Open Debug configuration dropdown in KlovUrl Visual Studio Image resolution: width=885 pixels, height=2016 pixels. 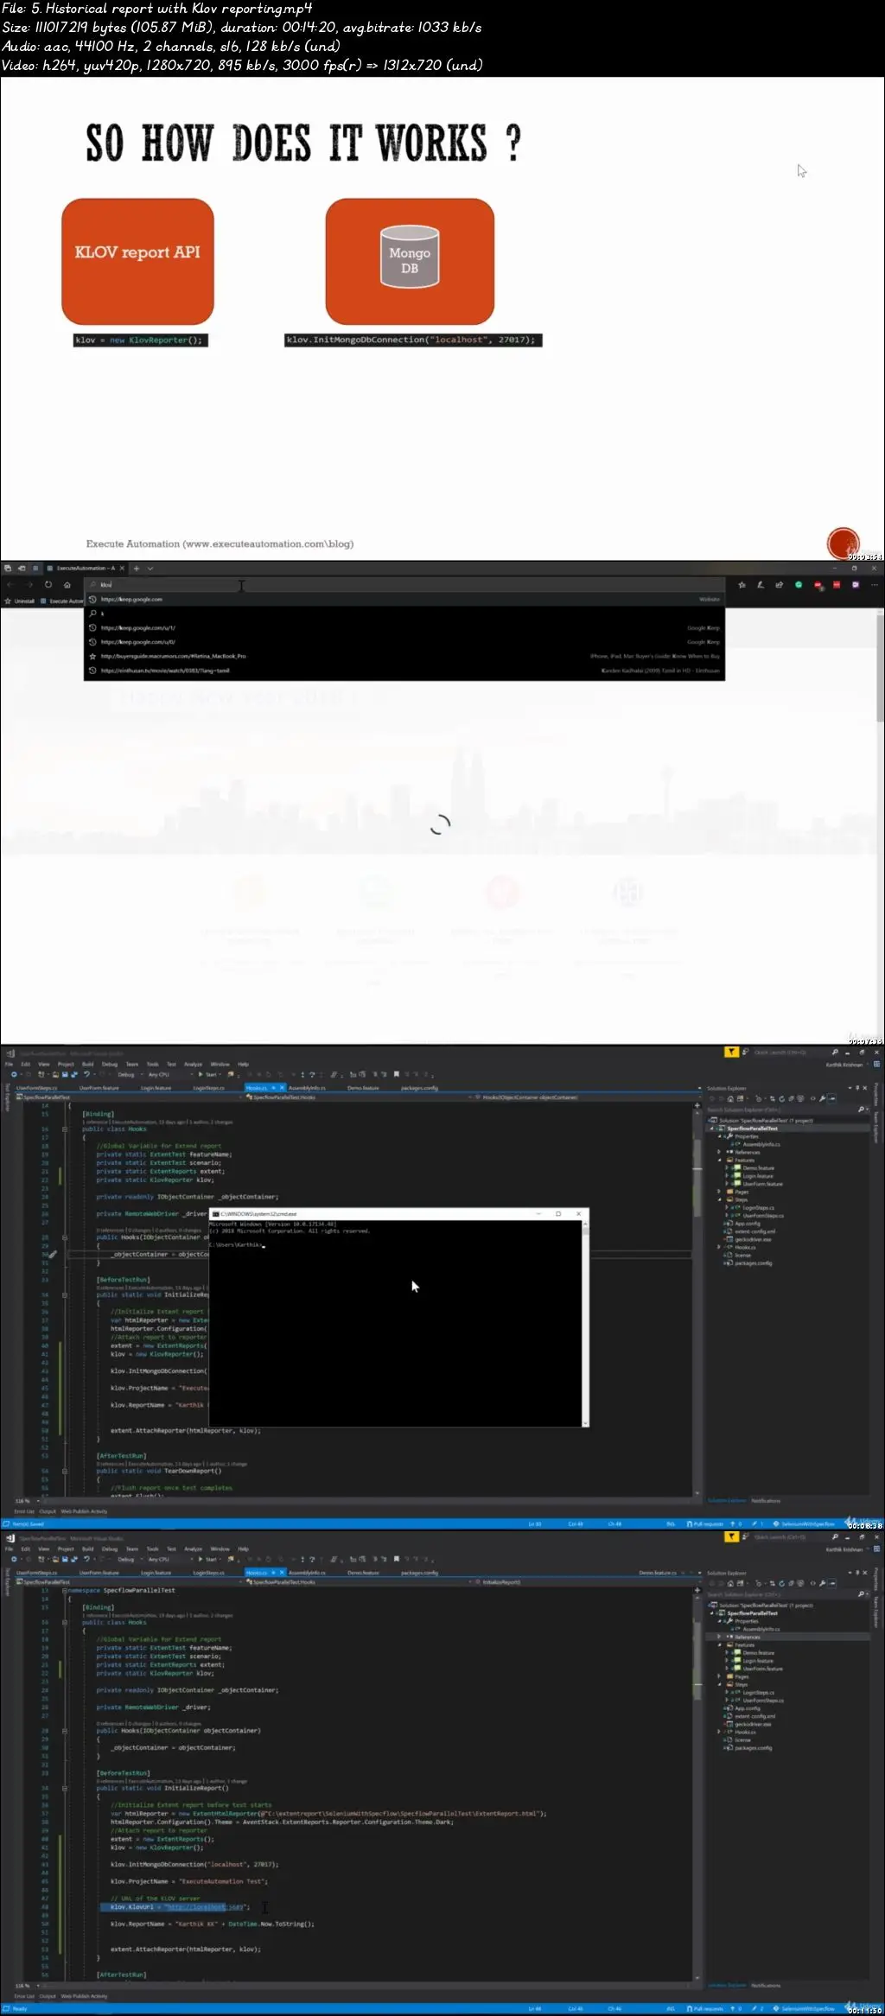tap(128, 1560)
